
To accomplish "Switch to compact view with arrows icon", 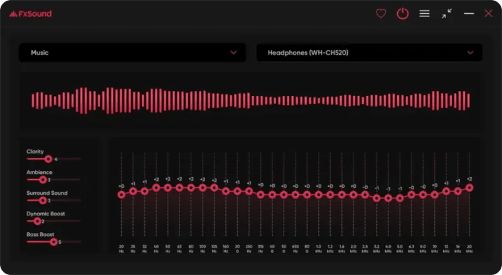I will 447,13.
